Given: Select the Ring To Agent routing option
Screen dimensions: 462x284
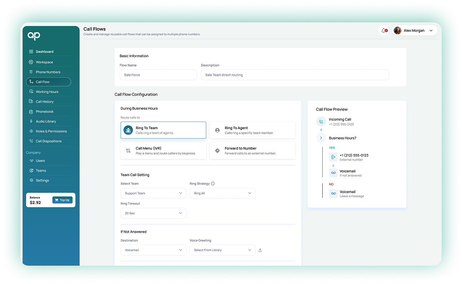Looking at the screenshot, I should 252,130.
